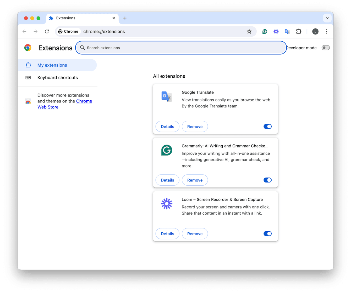This screenshot has height=293, width=351.
Task: Click the Grammarly icon in its extension card
Action: [167, 150]
